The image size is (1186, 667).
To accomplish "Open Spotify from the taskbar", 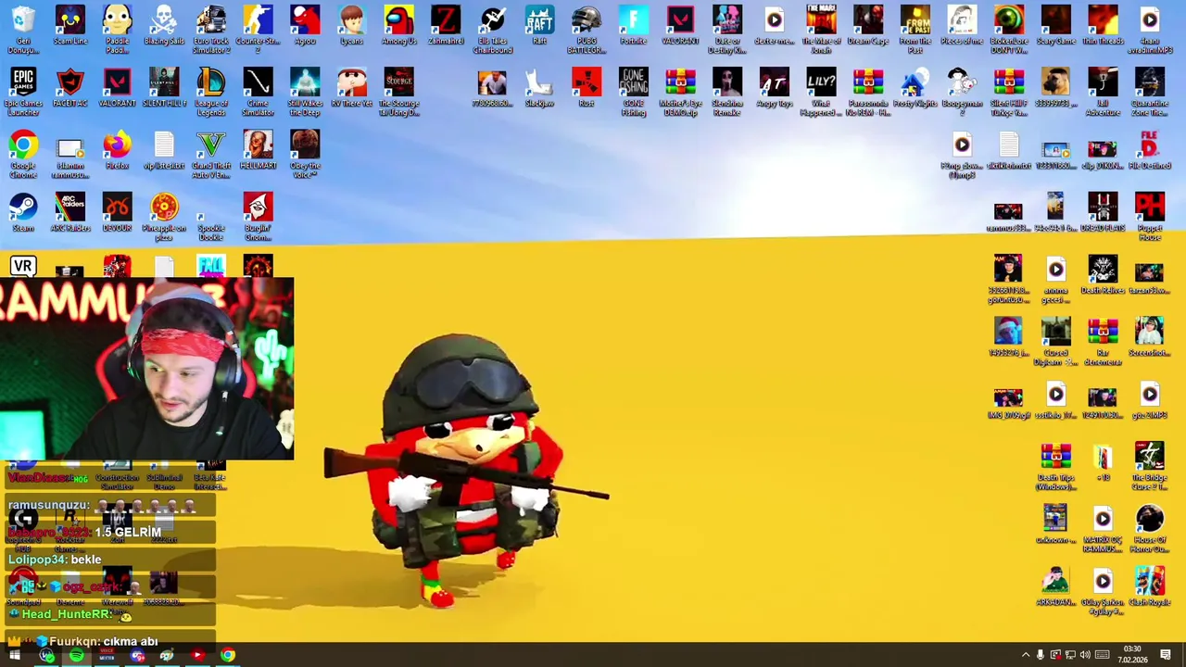I will 76,655.
